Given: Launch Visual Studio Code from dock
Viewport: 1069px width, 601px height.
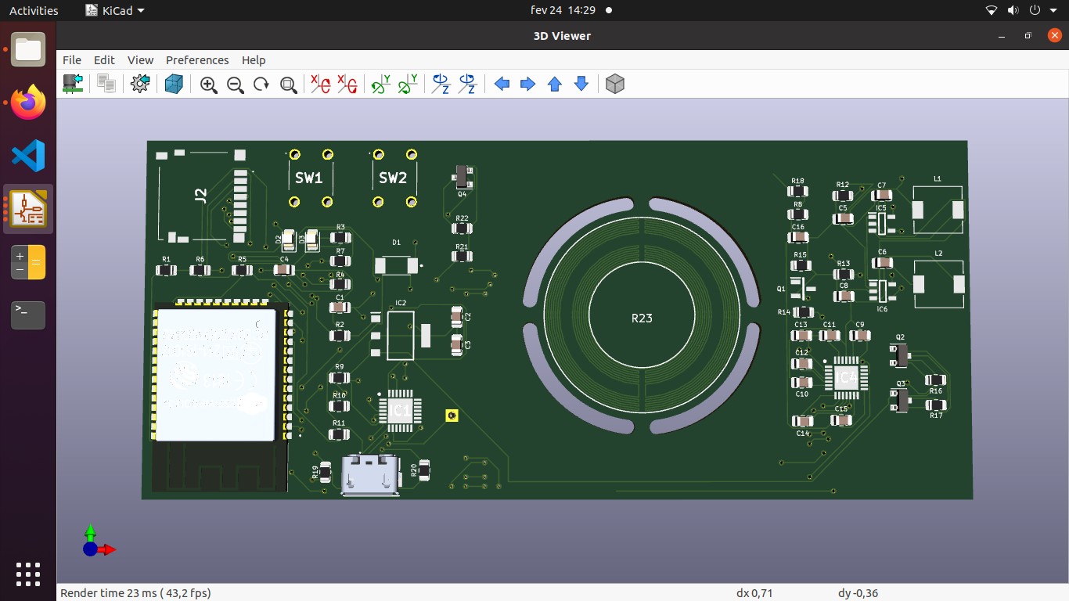Looking at the screenshot, I should [x=28, y=156].
